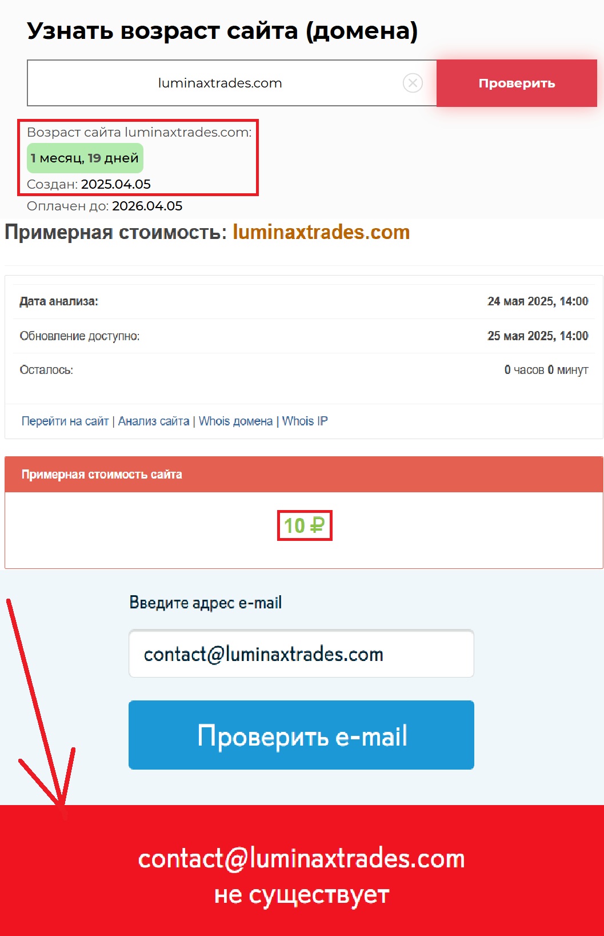Click the 10 ₽ estimated value

click(x=304, y=525)
